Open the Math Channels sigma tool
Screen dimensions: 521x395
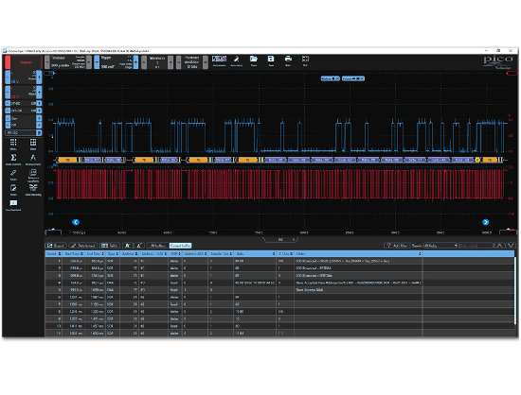(13, 159)
